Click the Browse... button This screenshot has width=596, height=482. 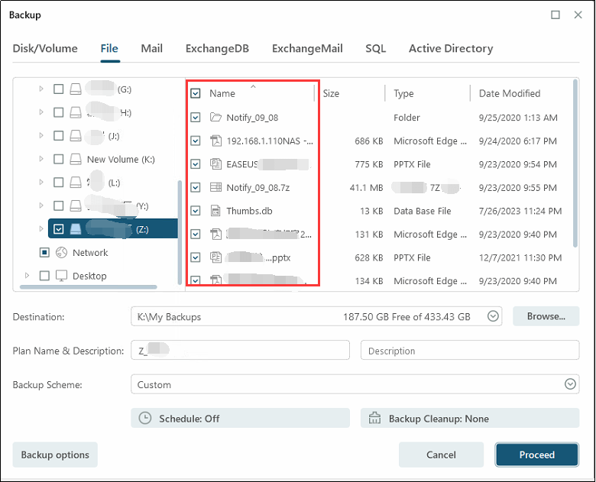[546, 316]
